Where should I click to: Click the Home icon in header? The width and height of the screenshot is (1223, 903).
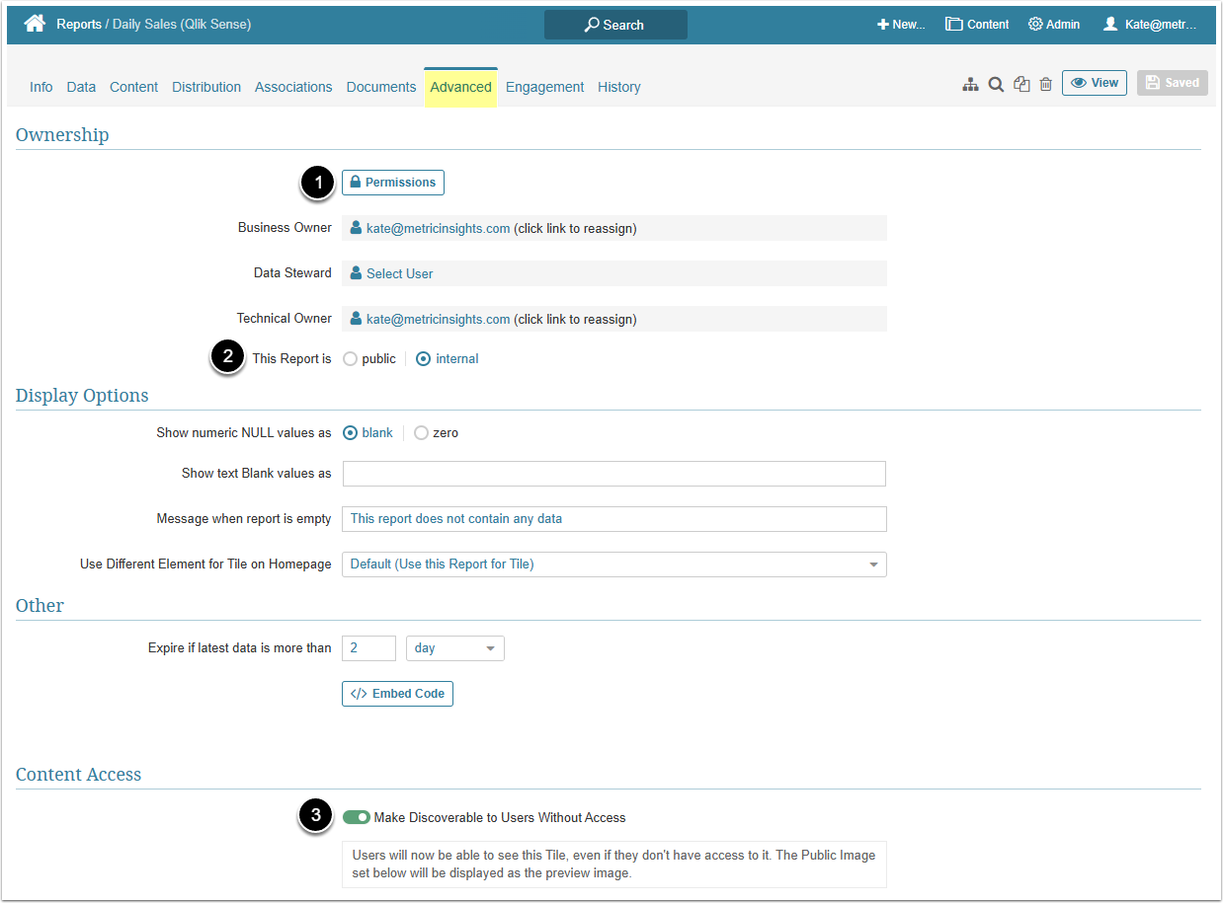coord(35,24)
